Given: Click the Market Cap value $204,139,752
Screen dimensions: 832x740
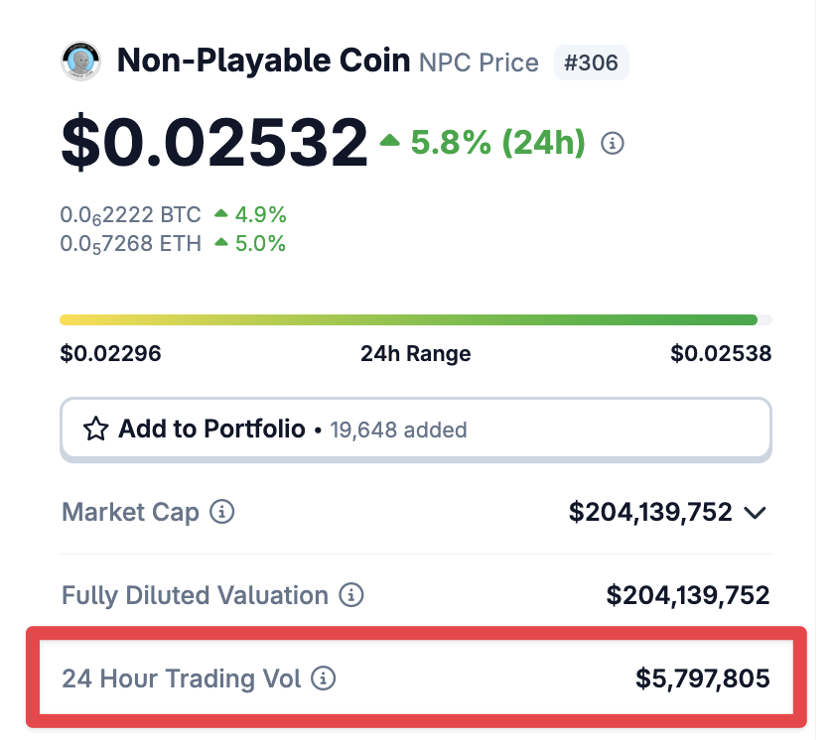Looking at the screenshot, I should 650,512.
